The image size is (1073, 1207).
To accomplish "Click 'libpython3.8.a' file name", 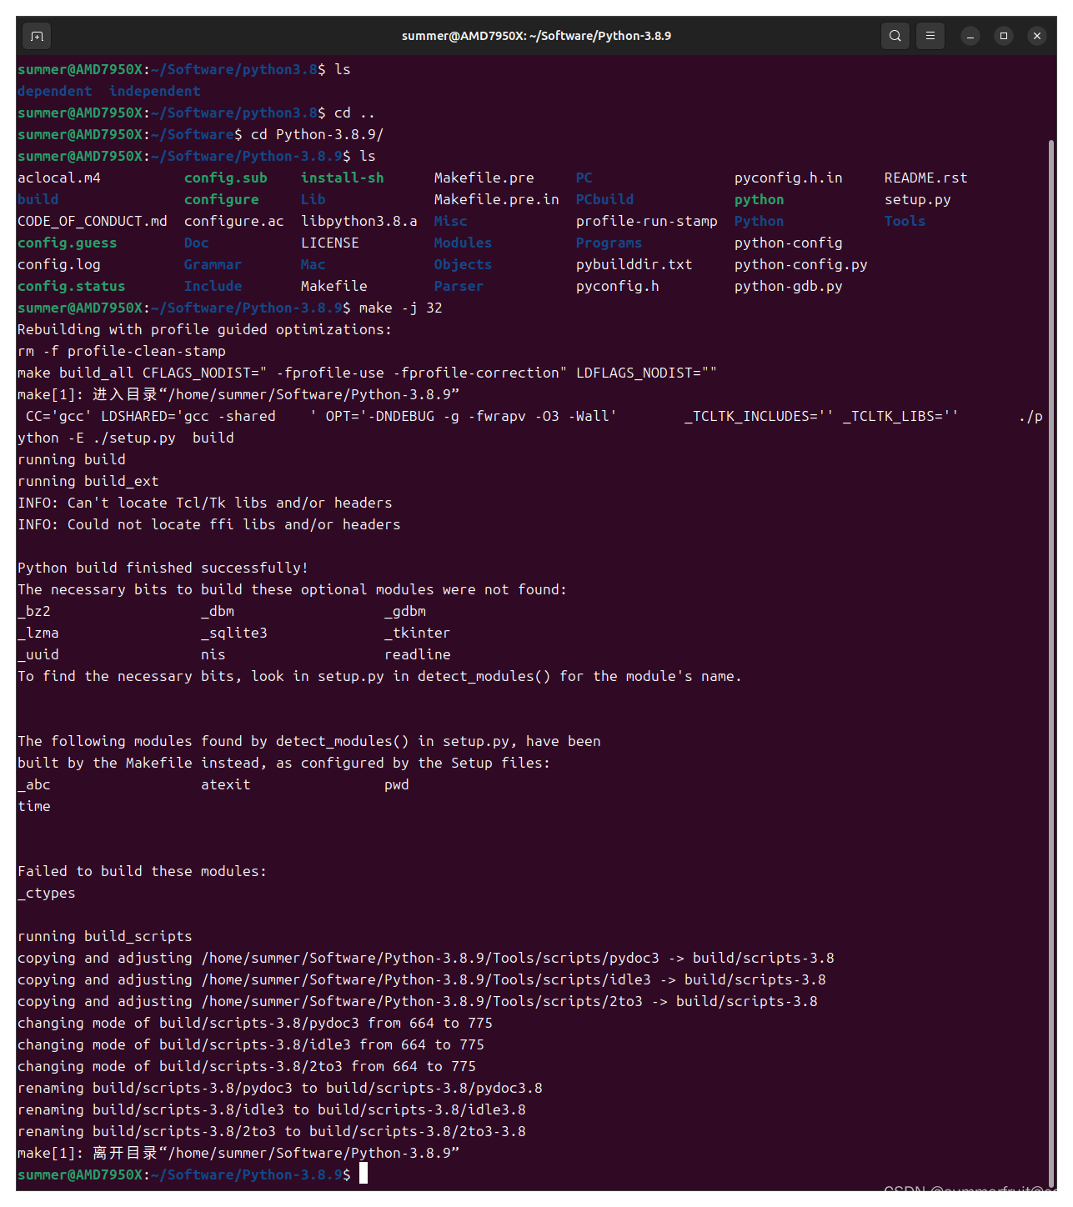I will 359,221.
